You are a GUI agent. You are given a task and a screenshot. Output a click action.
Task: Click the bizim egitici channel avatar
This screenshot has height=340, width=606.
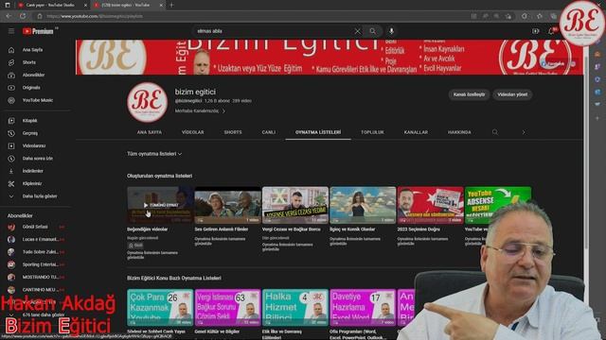tap(148, 102)
